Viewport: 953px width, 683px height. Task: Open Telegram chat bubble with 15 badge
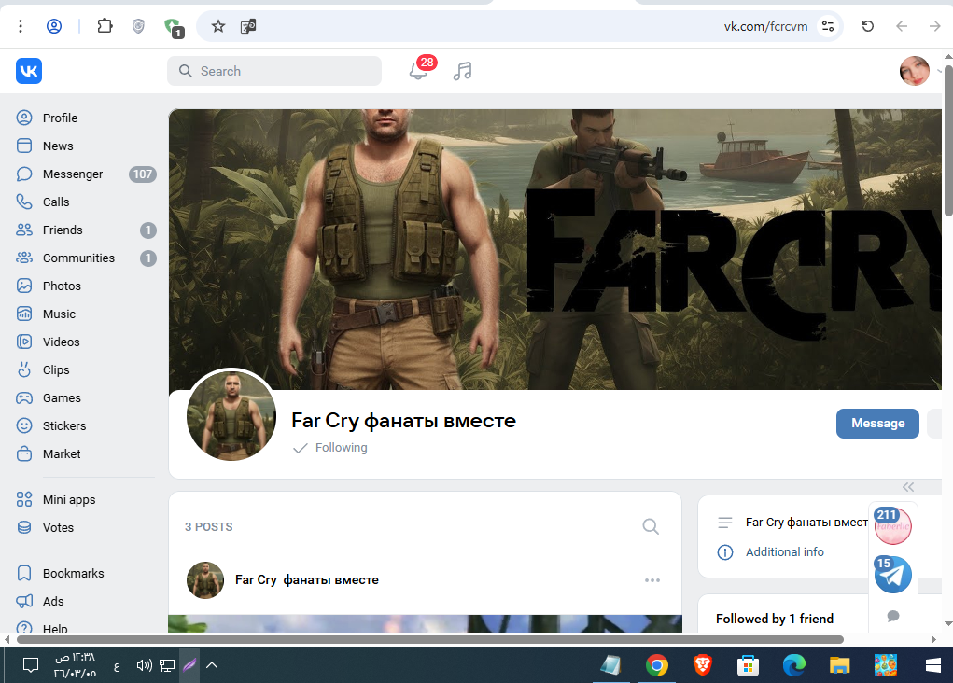893,574
